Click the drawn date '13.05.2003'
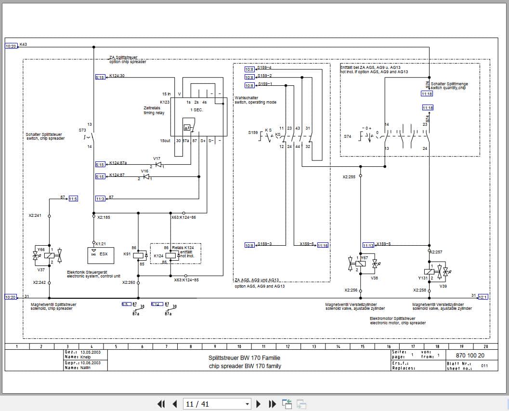509x411 pixels. click(91, 352)
